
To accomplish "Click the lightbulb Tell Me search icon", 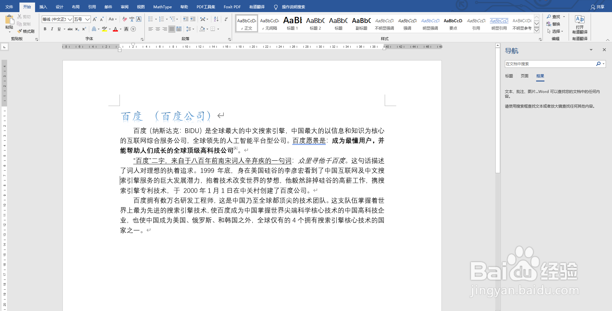I will coord(276,7).
